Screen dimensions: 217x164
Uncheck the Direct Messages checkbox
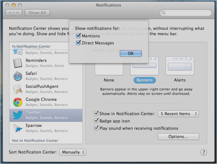[x=78, y=43]
